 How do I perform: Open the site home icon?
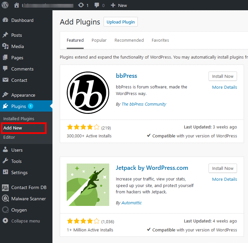click(x=17, y=5)
